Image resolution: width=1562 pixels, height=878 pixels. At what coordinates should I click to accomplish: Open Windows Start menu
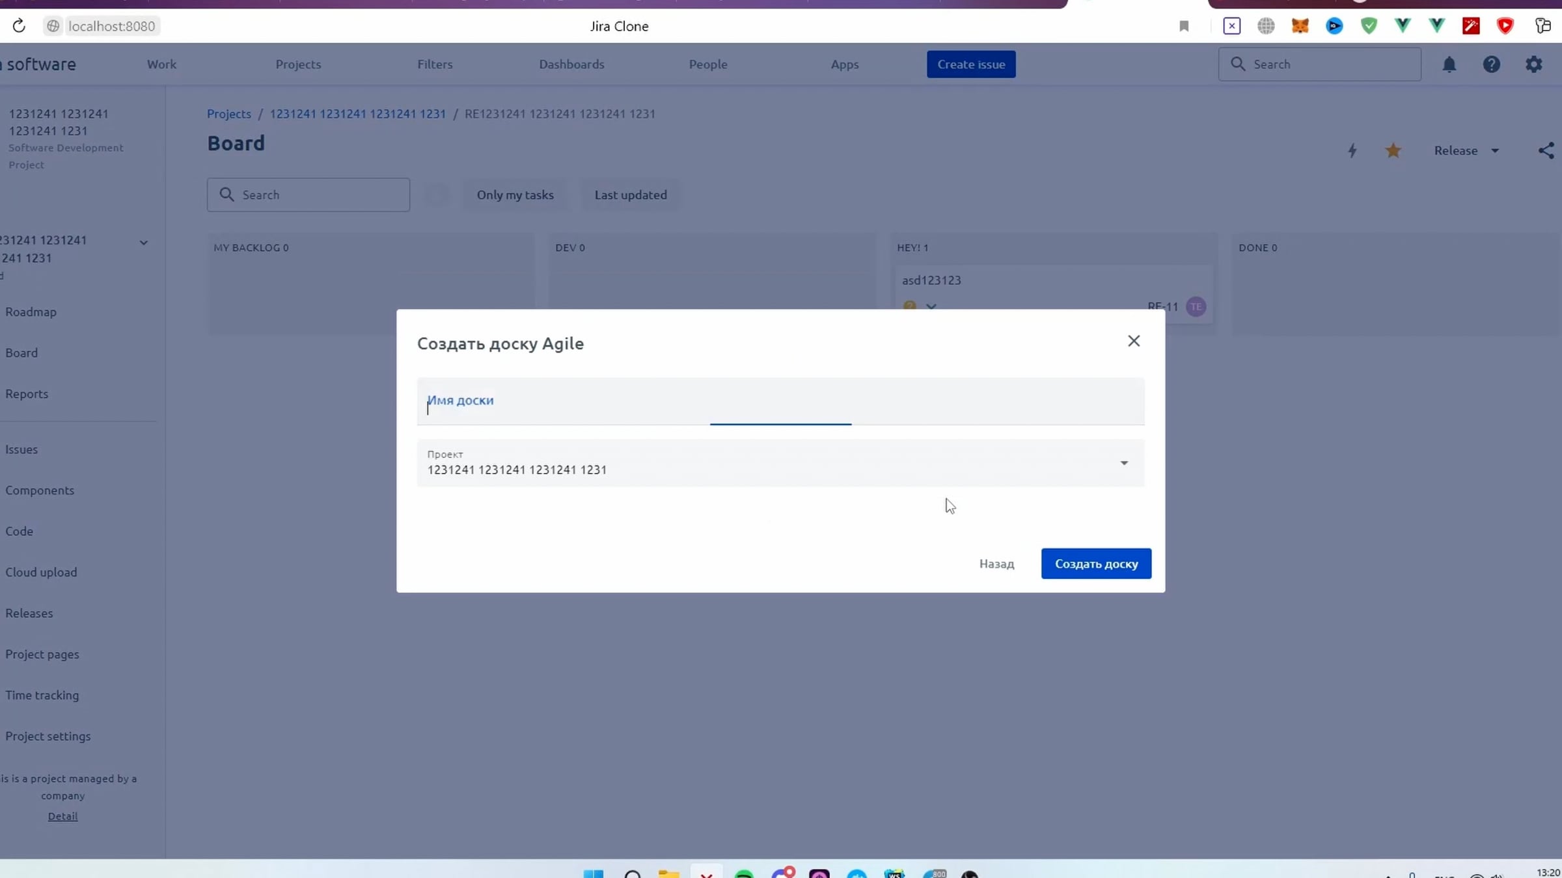(x=593, y=873)
